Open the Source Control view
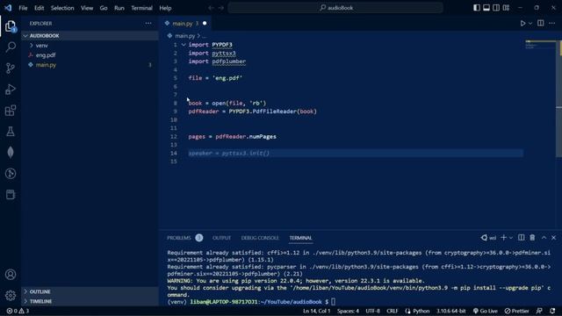This screenshot has width=562, height=316. (11, 68)
